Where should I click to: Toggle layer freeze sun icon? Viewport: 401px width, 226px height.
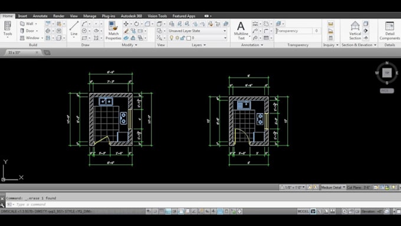coord(177,38)
